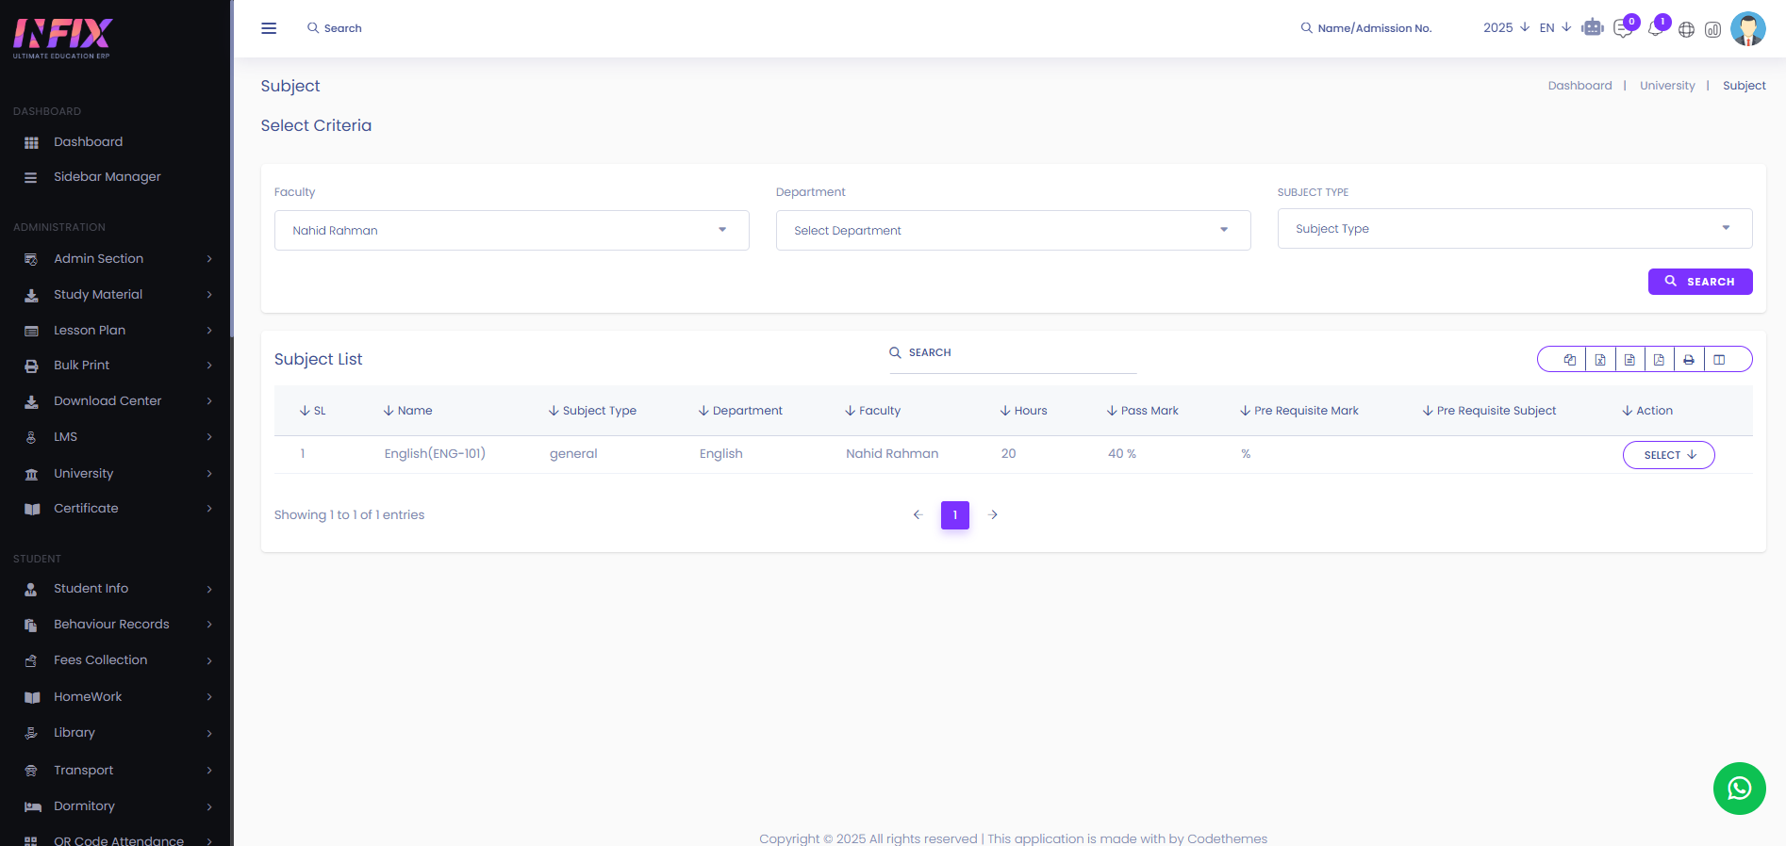This screenshot has height=846, width=1786.
Task: Open Dashboard in the sidebar
Action: click(x=88, y=142)
